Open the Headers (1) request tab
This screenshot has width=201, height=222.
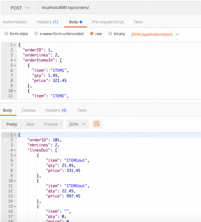[47, 22]
